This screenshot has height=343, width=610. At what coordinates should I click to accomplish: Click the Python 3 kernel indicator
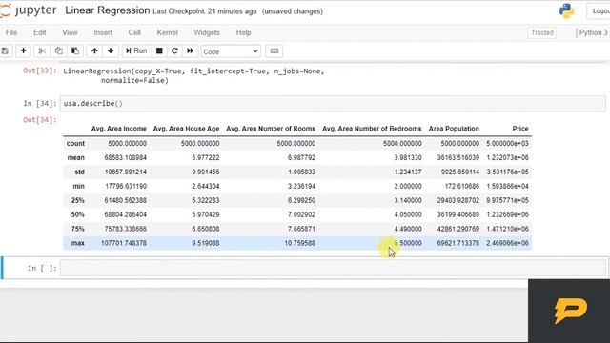pyautogui.click(x=593, y=32)
